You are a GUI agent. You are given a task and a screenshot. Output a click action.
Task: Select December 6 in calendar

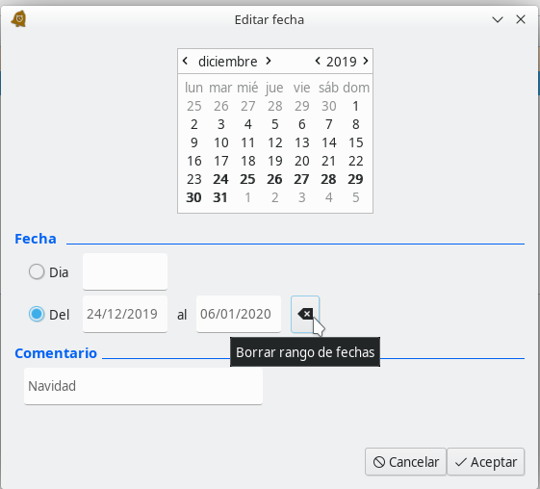[301, 124]
